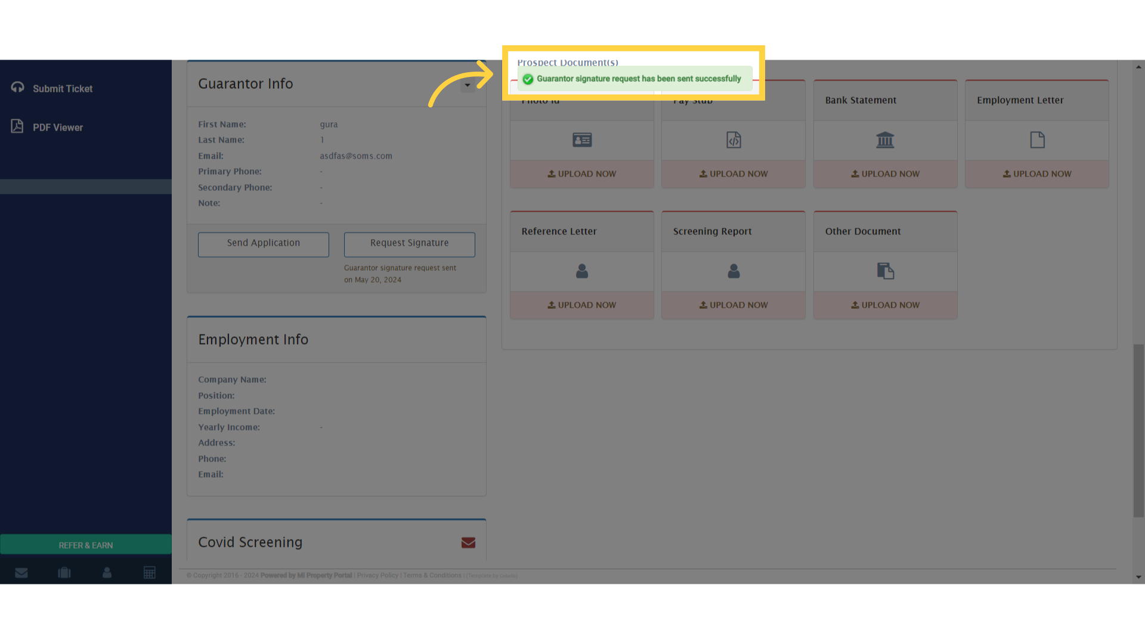This screenshot has width=1145, height=644.
Task: Click the success checkmark in green notification
Action: (528, 79)
